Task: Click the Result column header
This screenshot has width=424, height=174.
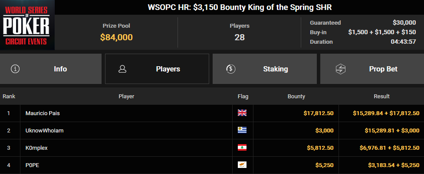Action: [381, 97]
